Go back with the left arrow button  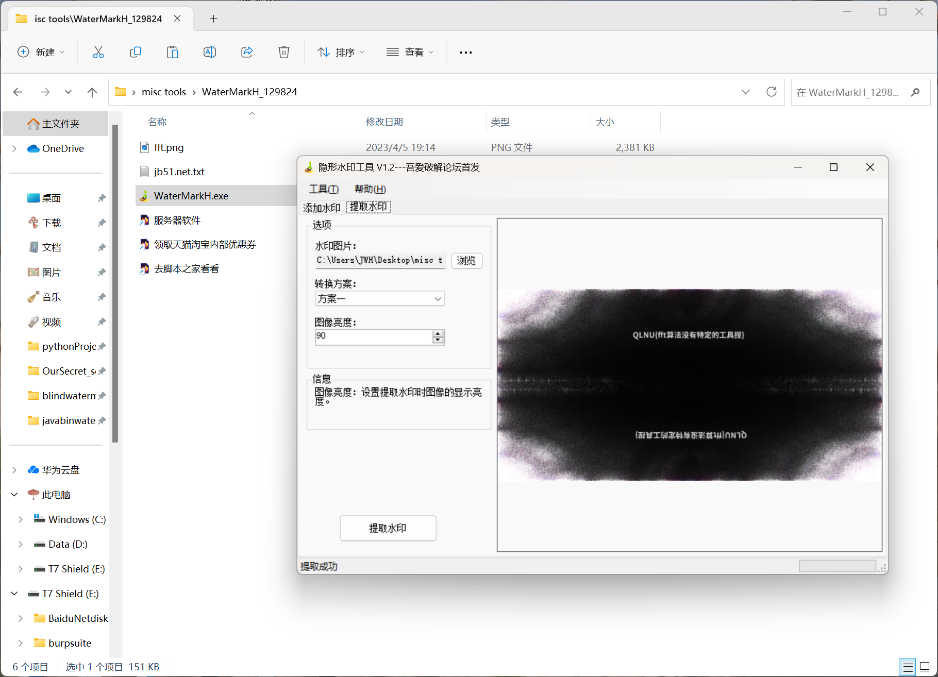(x=18, y=92)
